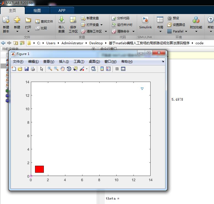Screen dimensions: 214x204
Task: Select code folder in address path
Action: point(199,43)
